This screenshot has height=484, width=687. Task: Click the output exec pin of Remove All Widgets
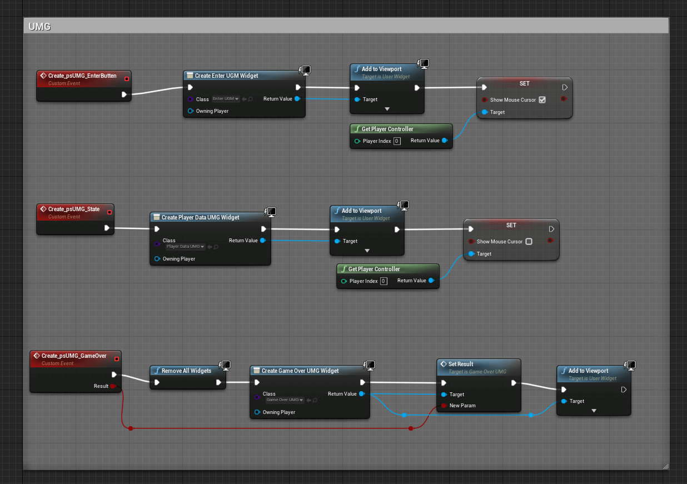click(219, 382)
